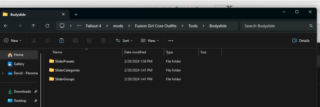Open the New item dropdown
This screenshot has height=107, width=320.
click(x=13, y=41)
